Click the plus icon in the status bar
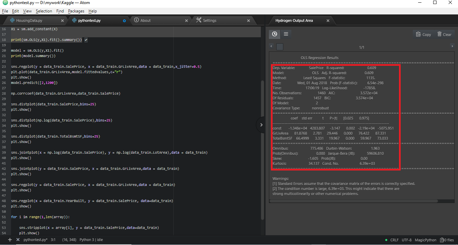 click(x=9, y=240)
